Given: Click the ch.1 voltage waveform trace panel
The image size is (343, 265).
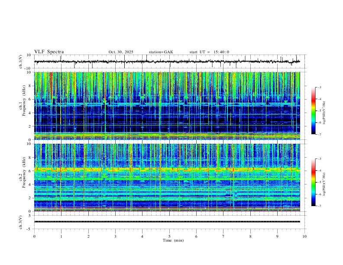Looking at the screenshot, I should pos(170,61).
